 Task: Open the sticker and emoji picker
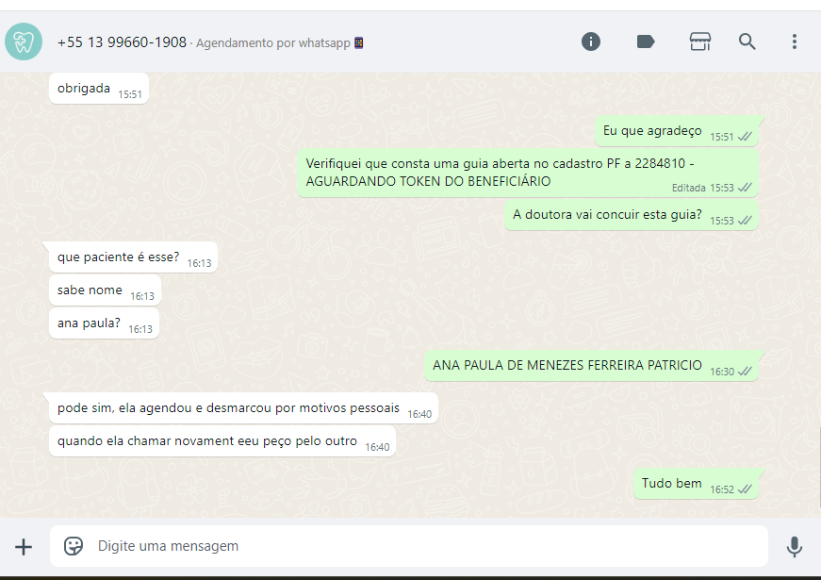(x=74, y=546)
